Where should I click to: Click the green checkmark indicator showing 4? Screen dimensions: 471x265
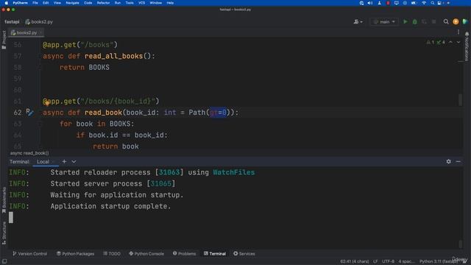[x=441, y=43]
